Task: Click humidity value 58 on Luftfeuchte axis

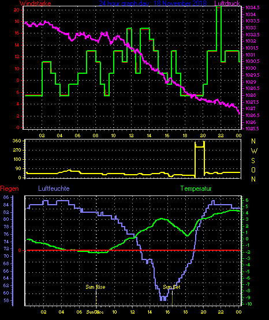Action: 6,300
